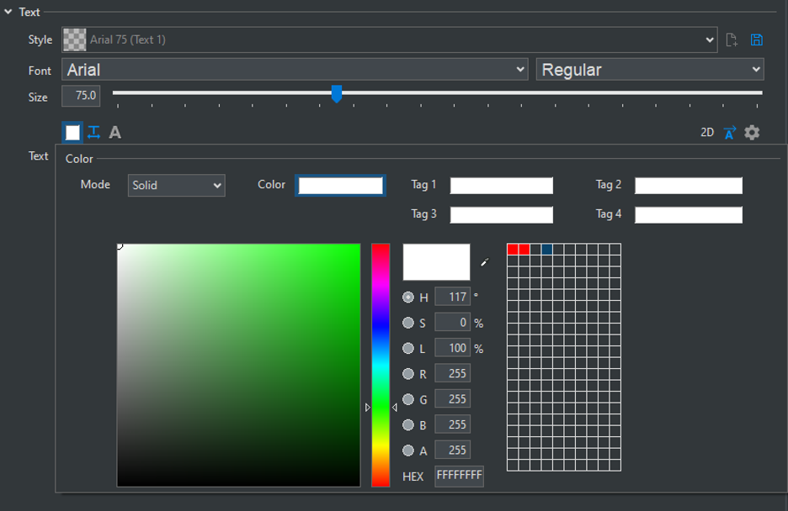Select the H hue radio button

pyautogui.click(x=408, y=297)
